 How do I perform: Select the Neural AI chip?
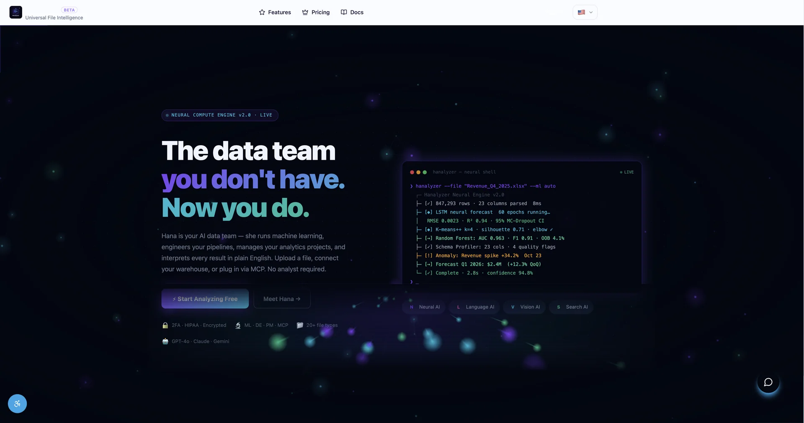[424, 307]
